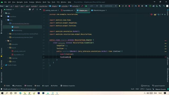Go to next highlighted error arrow
The image size is (169, 95).
tap(165, 15)
